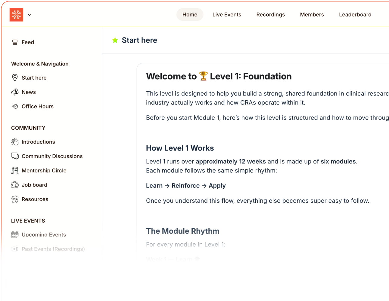Open the community switcher chevron dropdown
This screenshot has width=389, height=301.
pyautogui.click(x=29, y=15)
